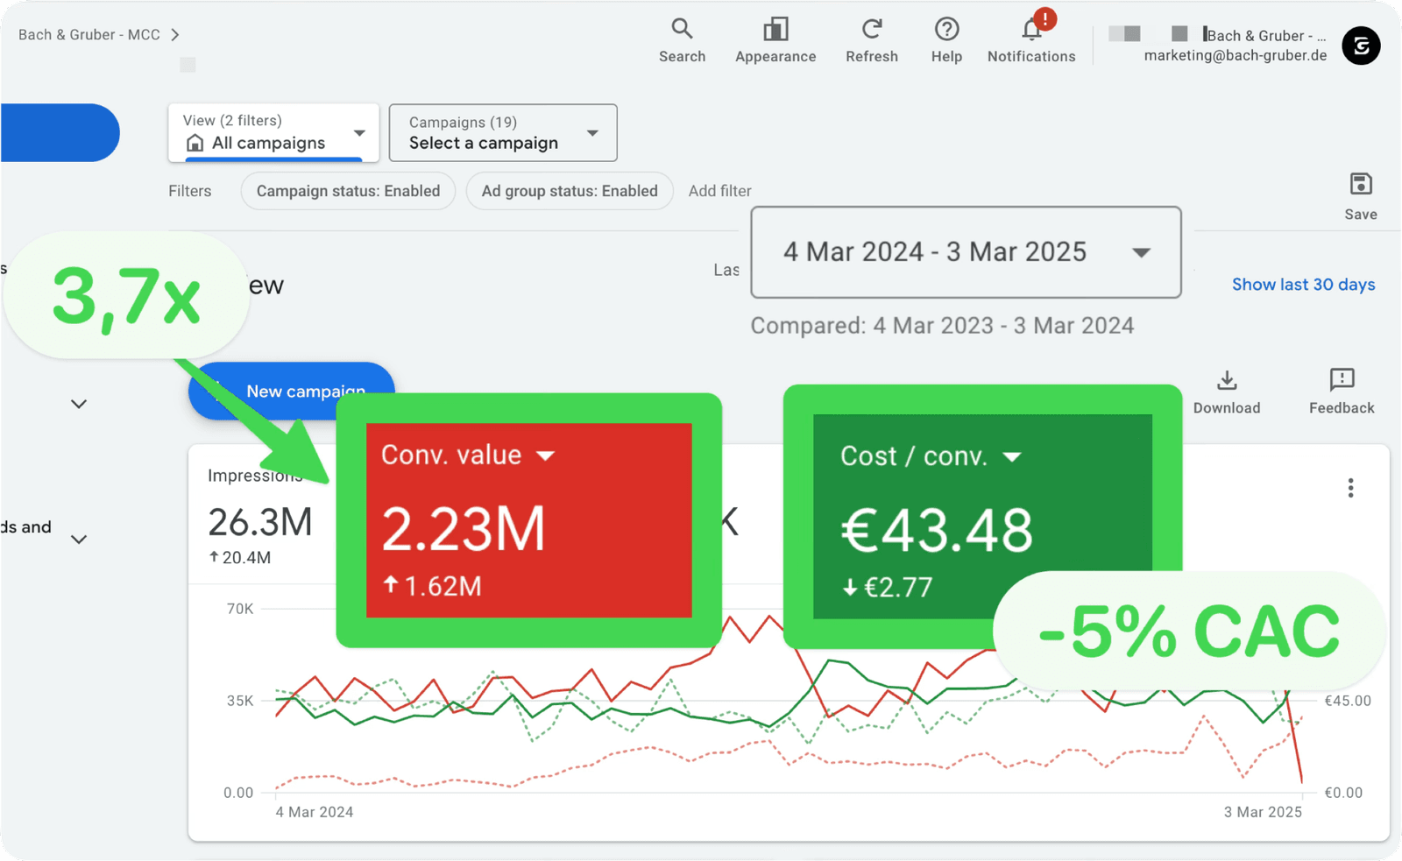This screenshot has height=861, width=1402.
Task: Open the date range dropdown
Action: (966, 252)
